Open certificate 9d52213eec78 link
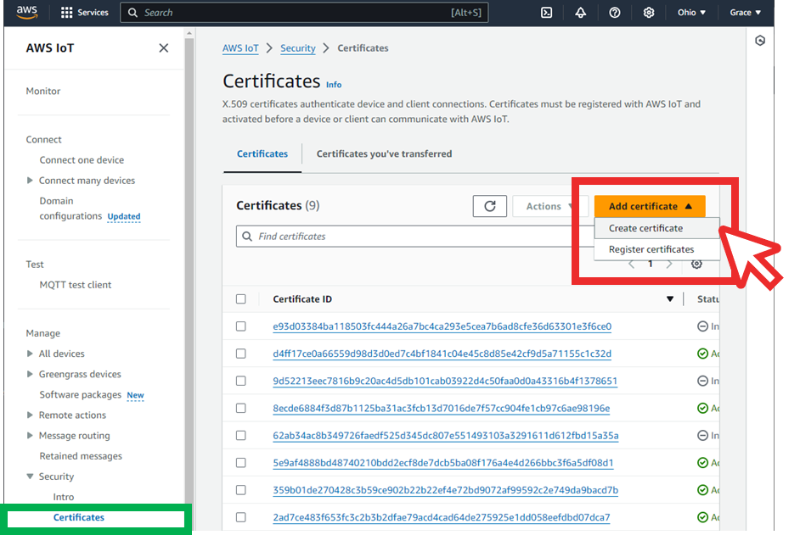The image size is (800, 535). pos(445,381)
